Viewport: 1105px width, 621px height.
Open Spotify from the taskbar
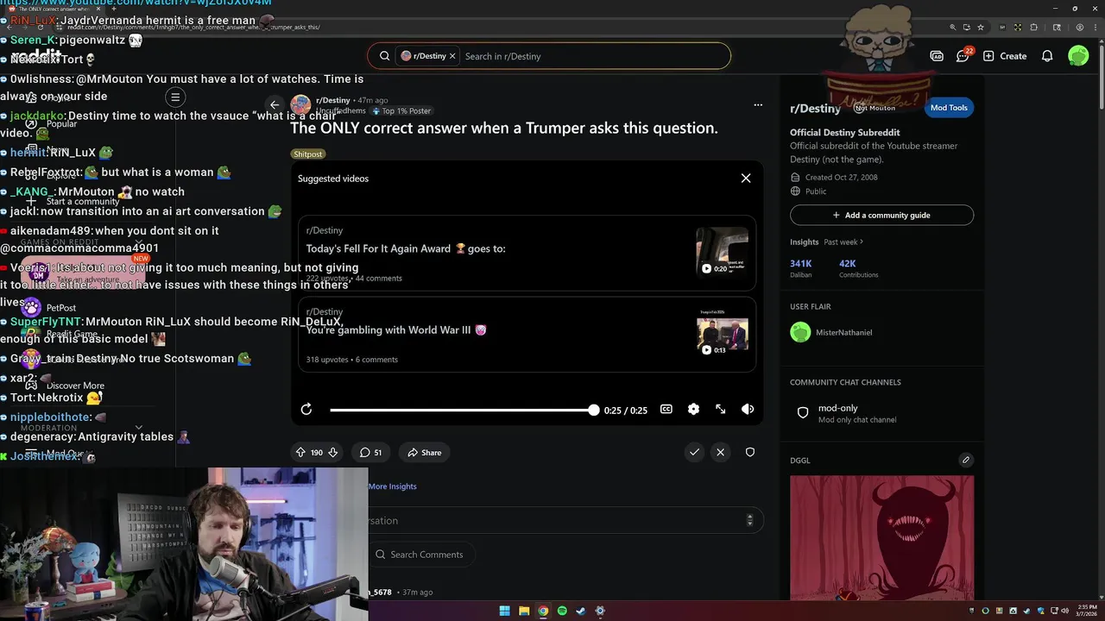(x=562, y=611)
